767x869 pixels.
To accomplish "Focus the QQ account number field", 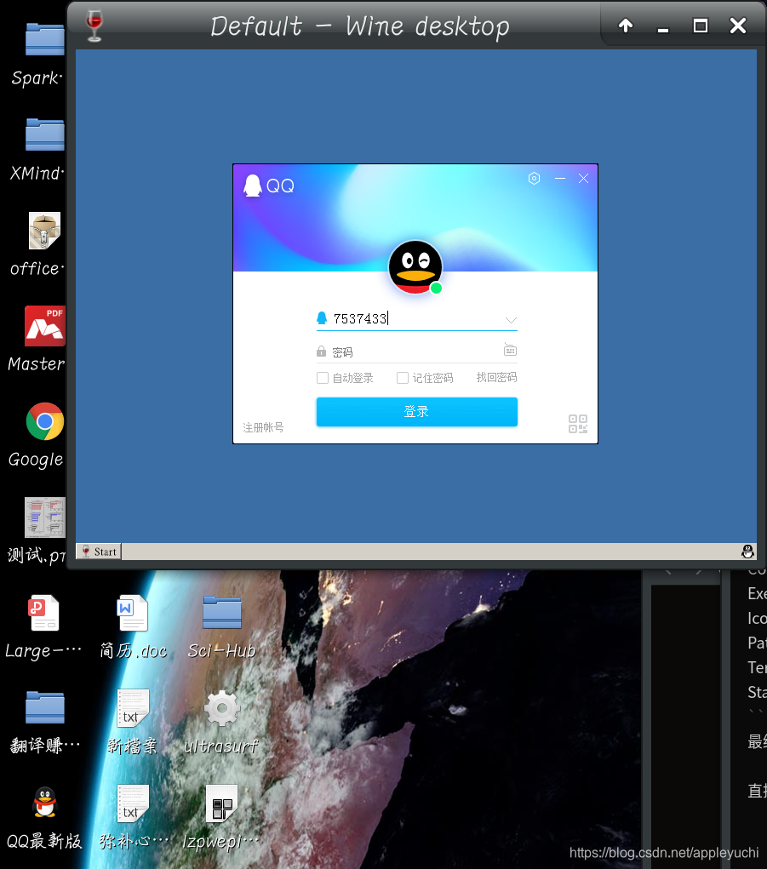I will 417,318.
